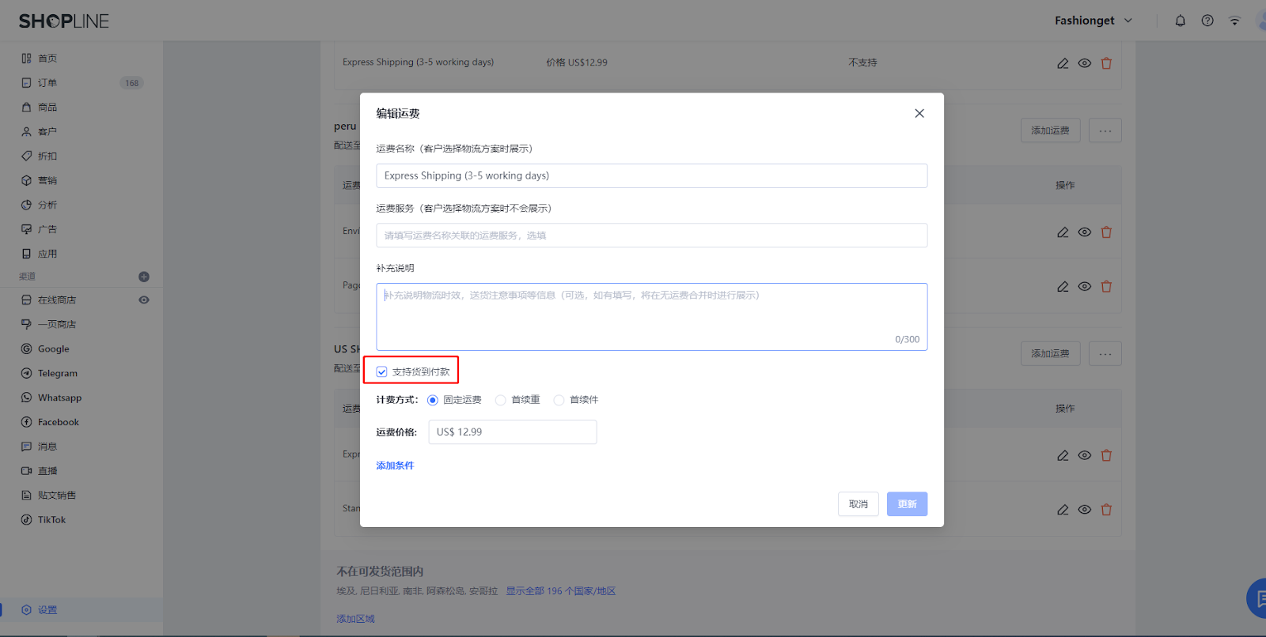Go to 设置 in the sidebar
This screenshot has width=1266, height=637.
pyautogui.click(x=47, y=610)
